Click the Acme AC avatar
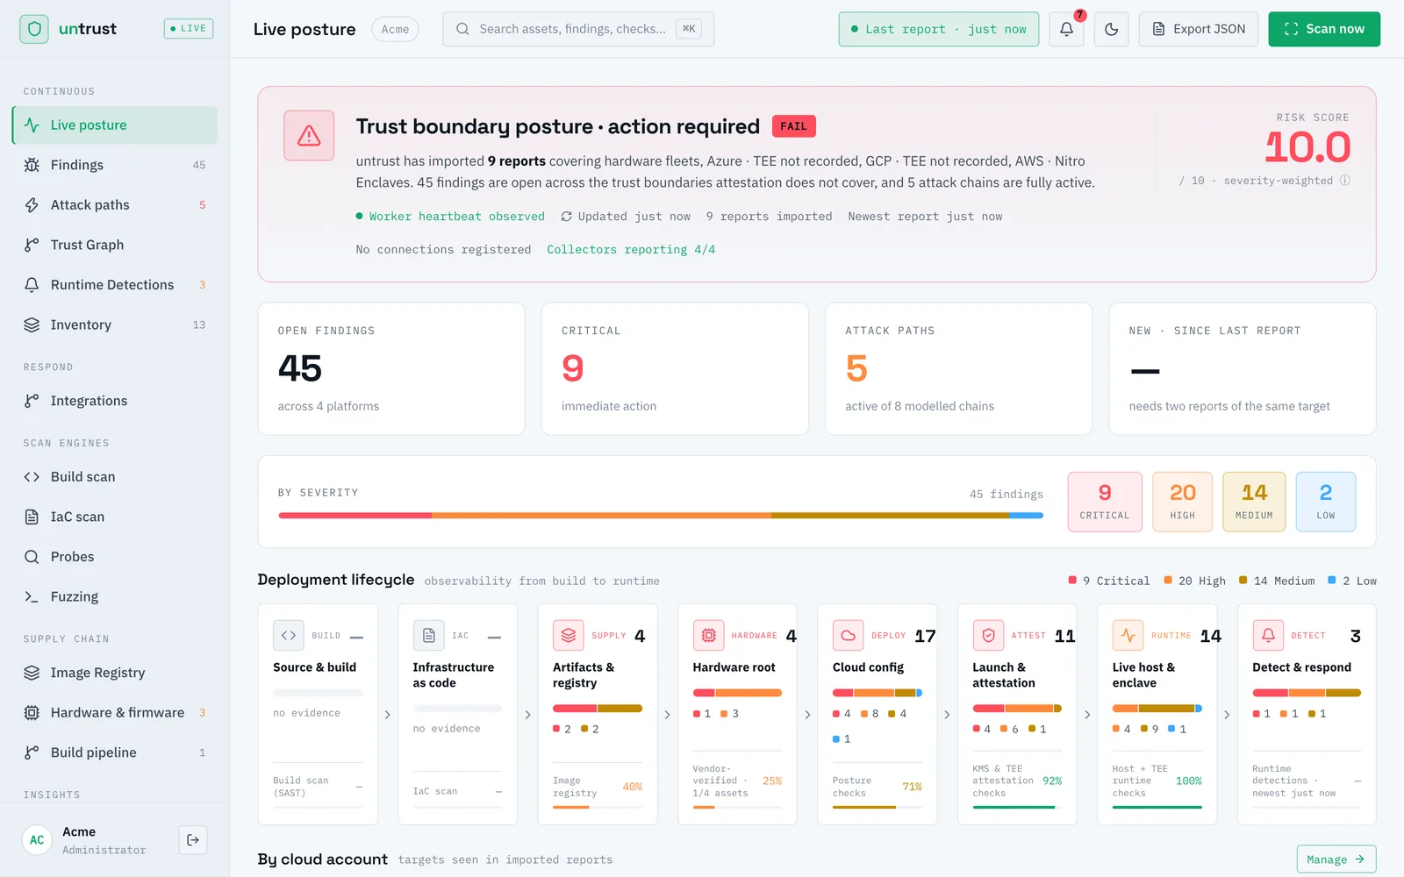1404x877 pixels. coord(37,840)
